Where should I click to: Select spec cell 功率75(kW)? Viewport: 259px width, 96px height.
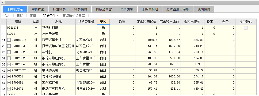pos(86,40)
